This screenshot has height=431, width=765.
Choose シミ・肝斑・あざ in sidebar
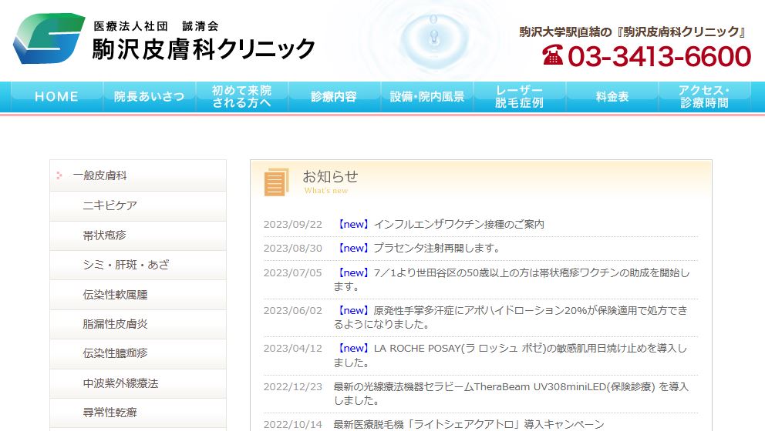click(x=126, y=265)
